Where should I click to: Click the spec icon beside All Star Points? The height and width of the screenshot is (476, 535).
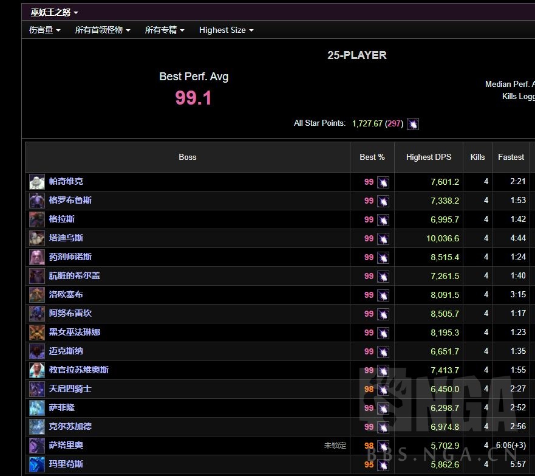413,124
